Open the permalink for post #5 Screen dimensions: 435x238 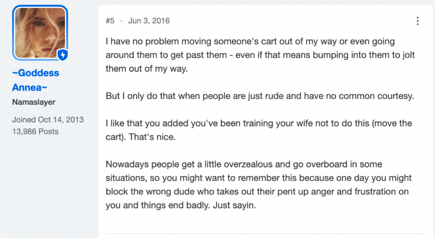click(x=110, y=21)
